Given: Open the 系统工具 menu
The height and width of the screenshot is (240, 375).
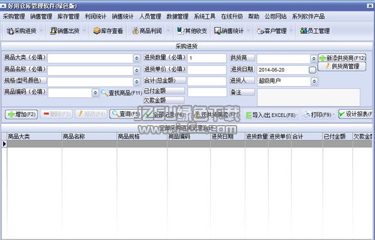Looking at the screenshot, I should 204,16.
